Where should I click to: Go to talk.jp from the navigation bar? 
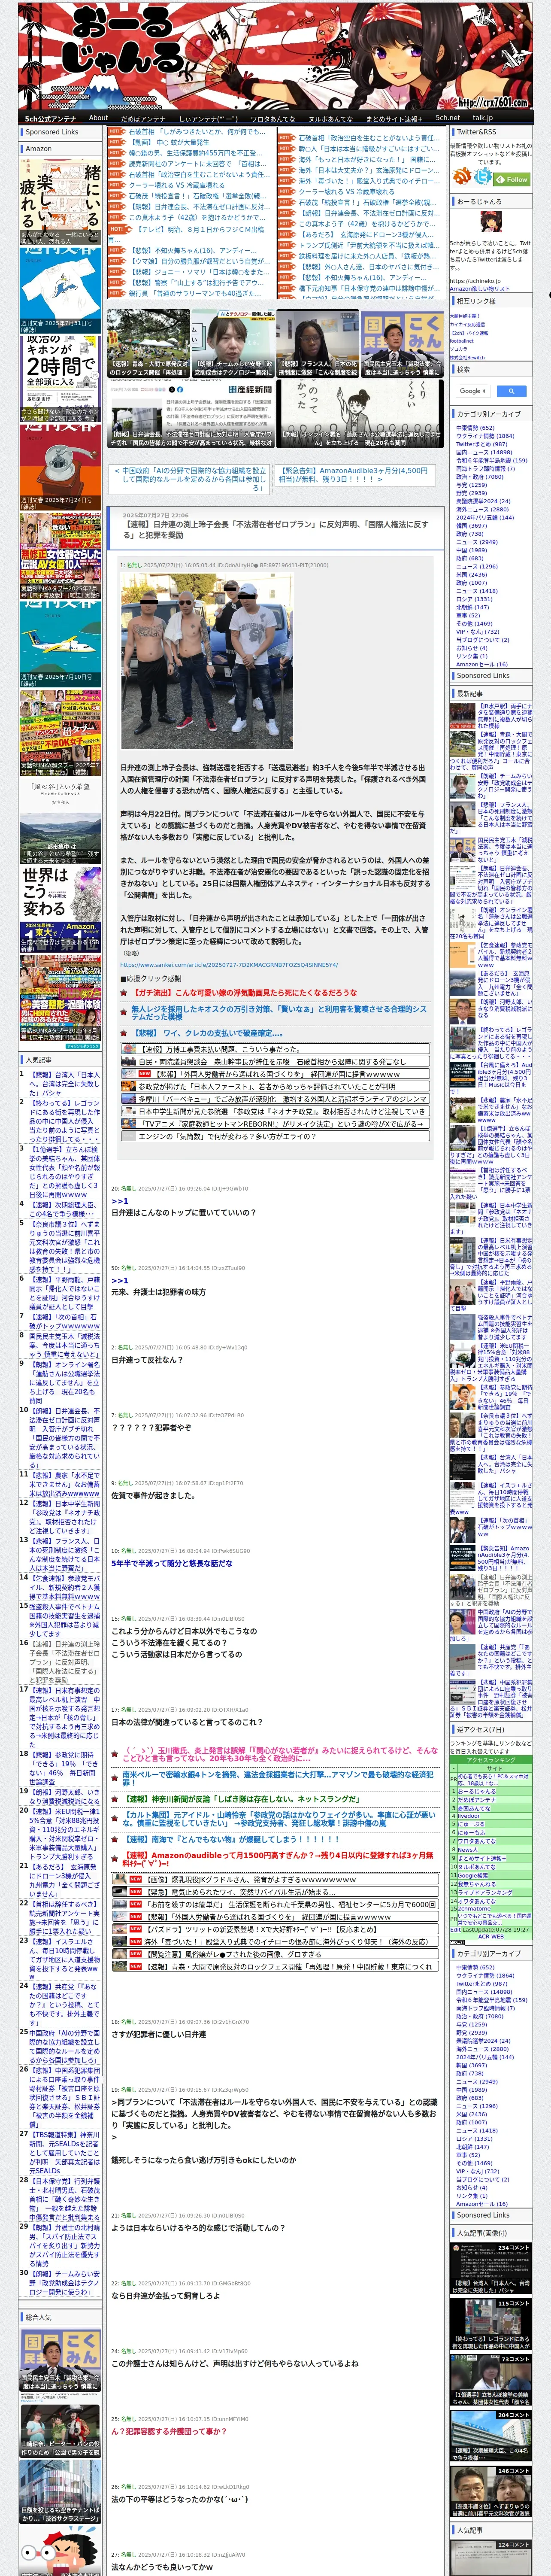click(483, 118)
